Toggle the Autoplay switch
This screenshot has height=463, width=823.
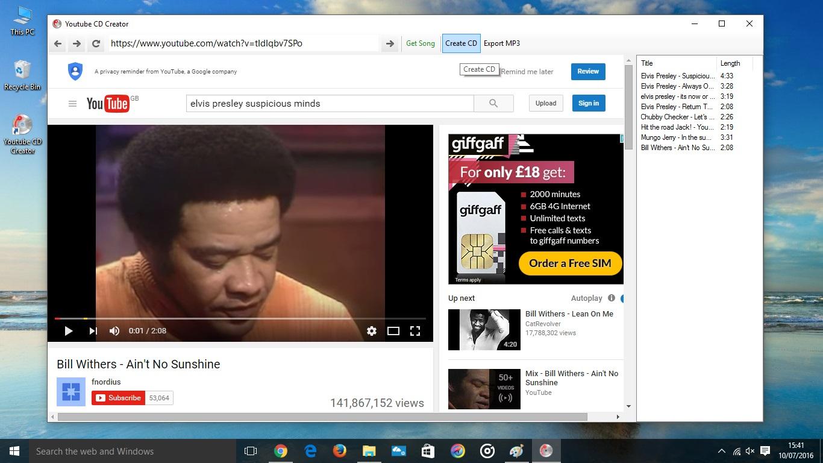click(622, 298)
